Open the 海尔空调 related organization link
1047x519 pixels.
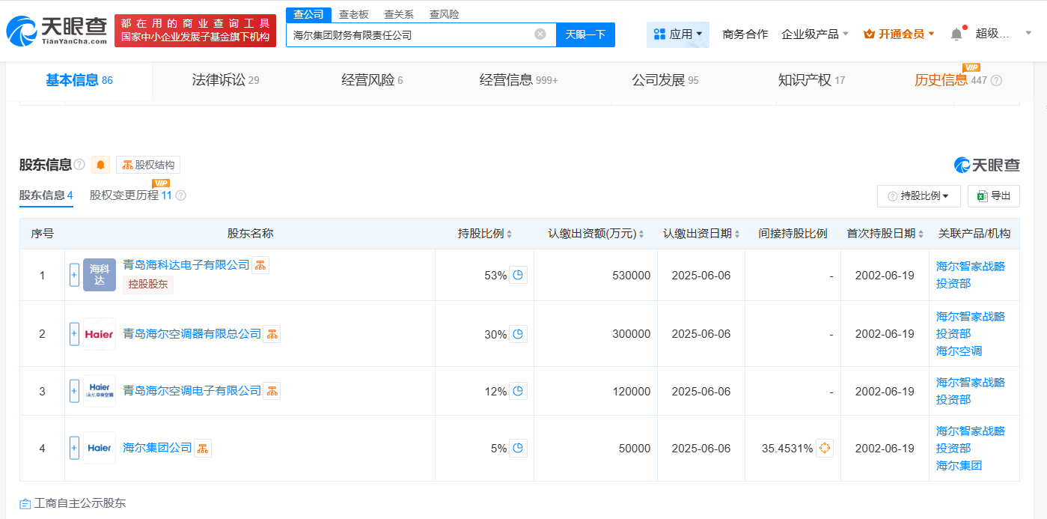959,350
